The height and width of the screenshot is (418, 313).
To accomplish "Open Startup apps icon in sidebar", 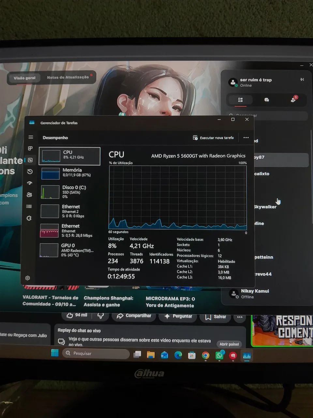I will [x=30, y=183].
